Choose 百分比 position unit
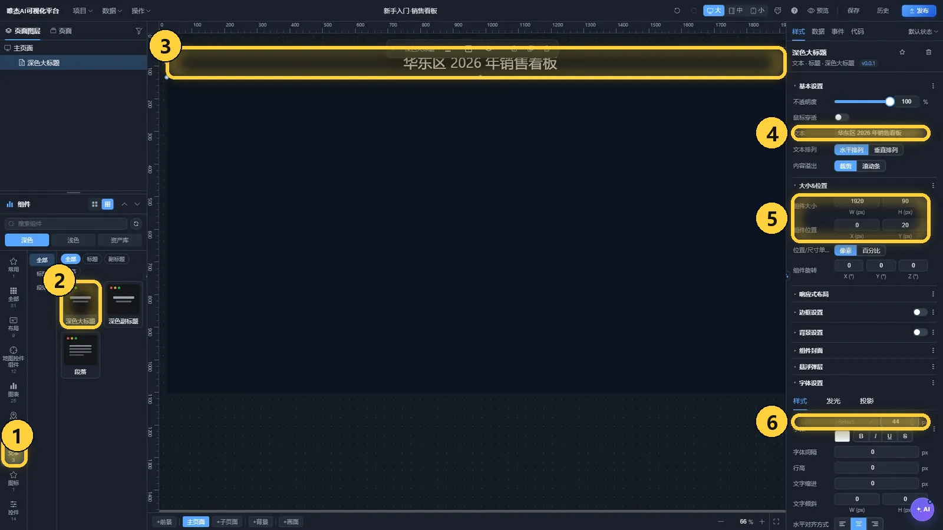Image resolution: width=943 pixels, height=530 pixels. [x=871, y=251]
